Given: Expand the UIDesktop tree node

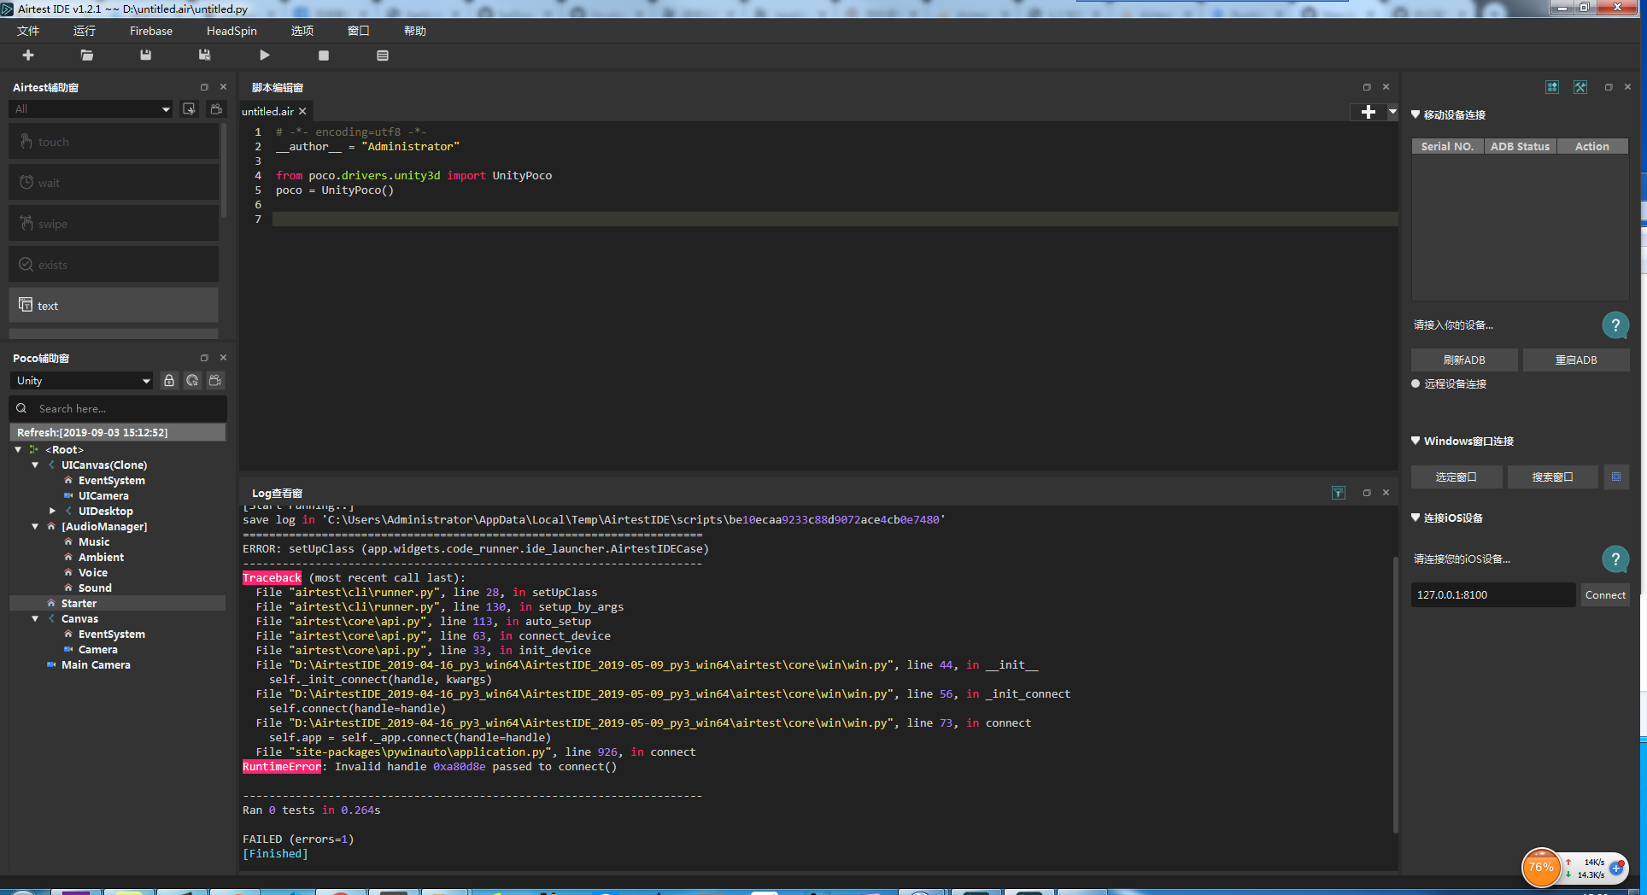Looking at the screenshot, I should (52, 511).
